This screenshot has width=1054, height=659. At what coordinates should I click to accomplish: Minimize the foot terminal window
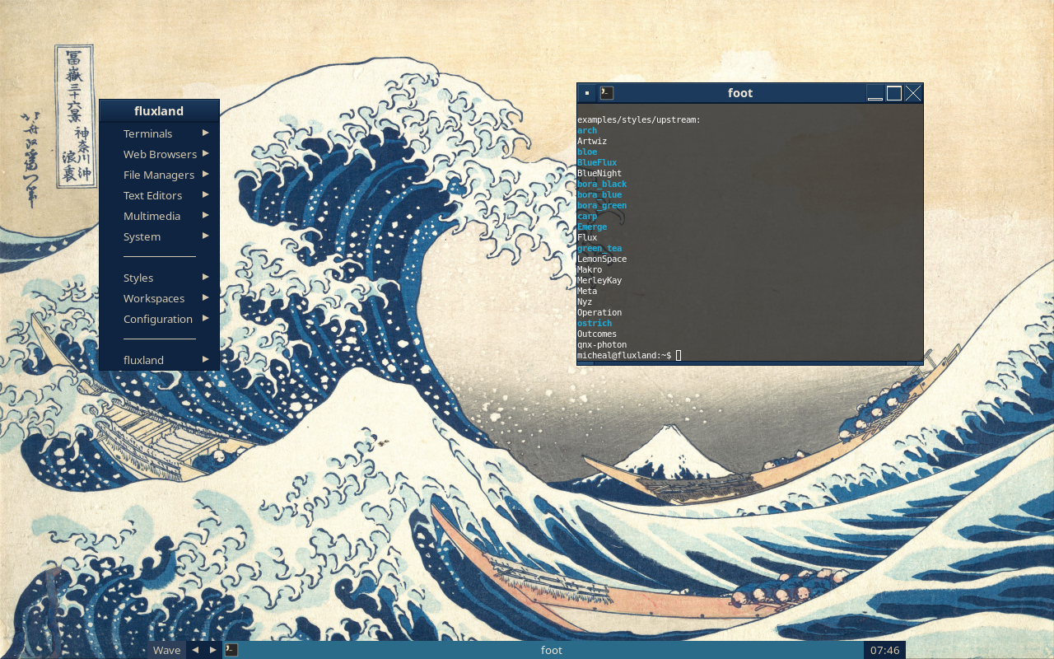pos(875,93)
